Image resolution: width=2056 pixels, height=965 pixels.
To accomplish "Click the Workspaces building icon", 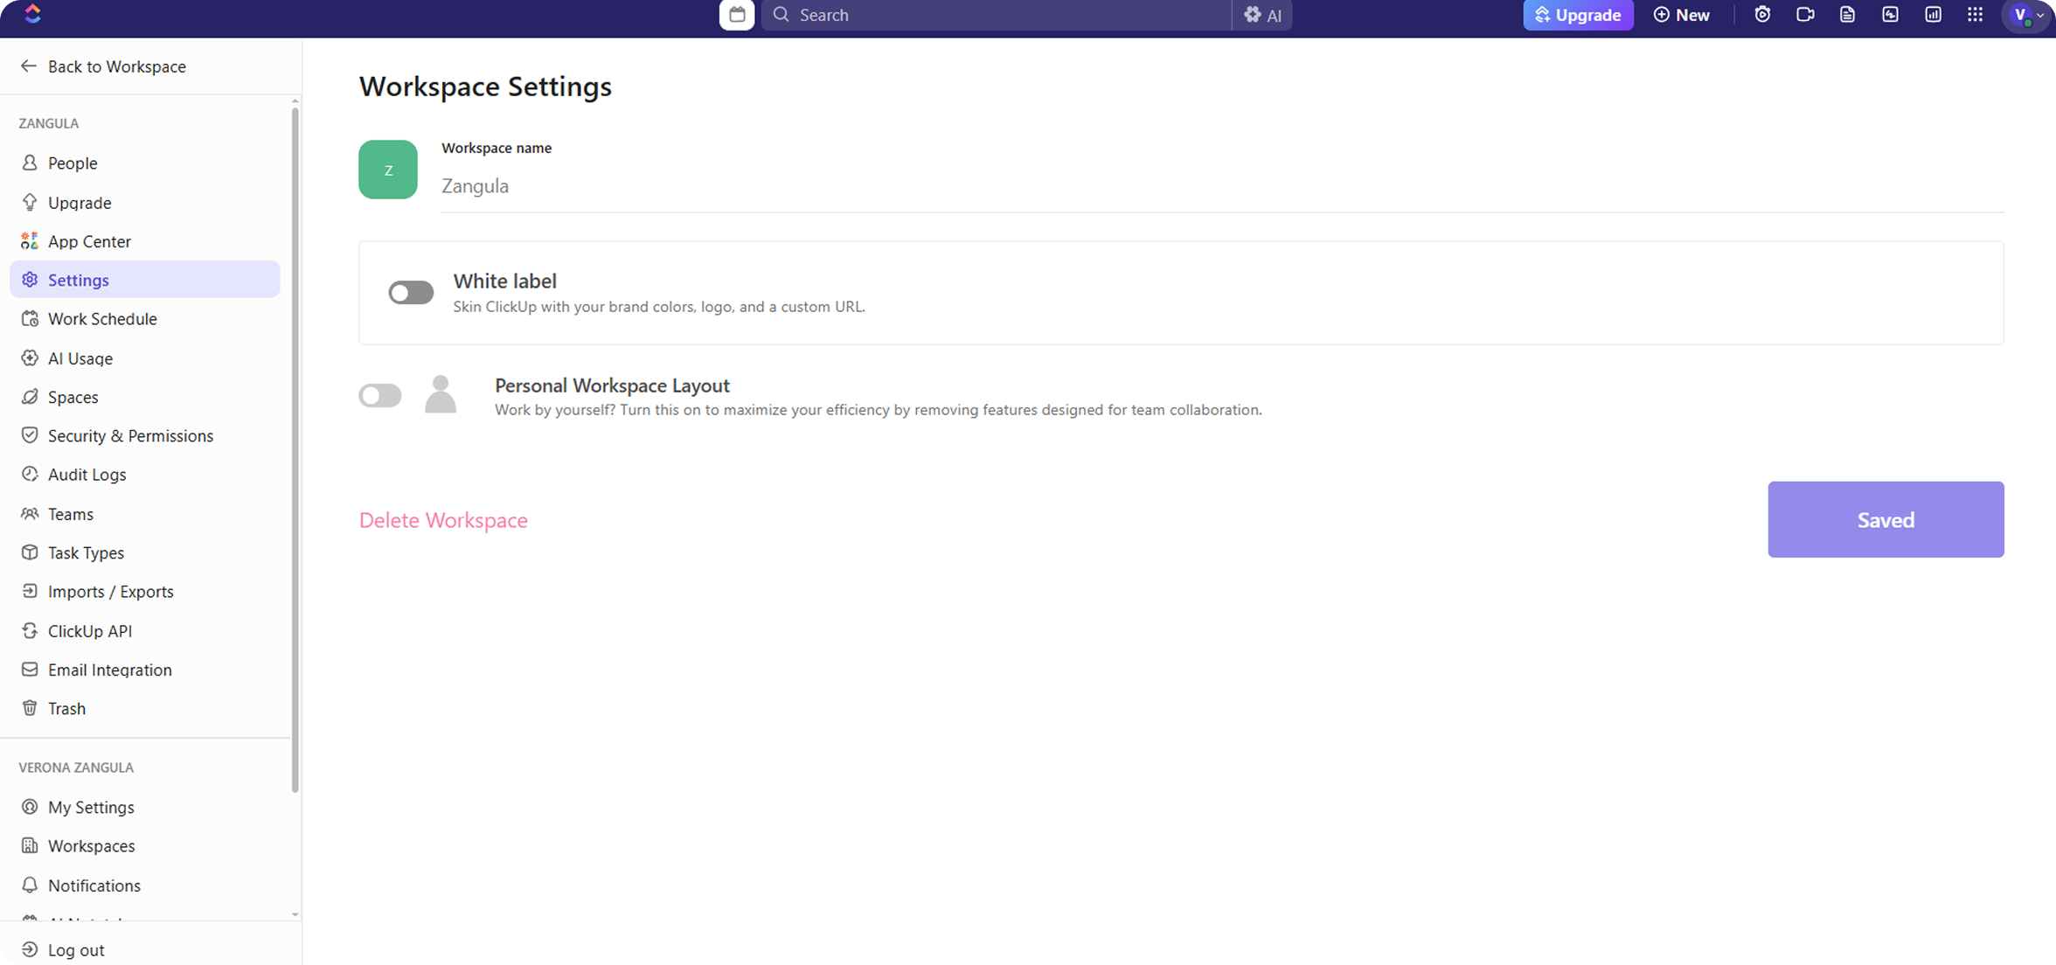I will [x=30, y=845].
